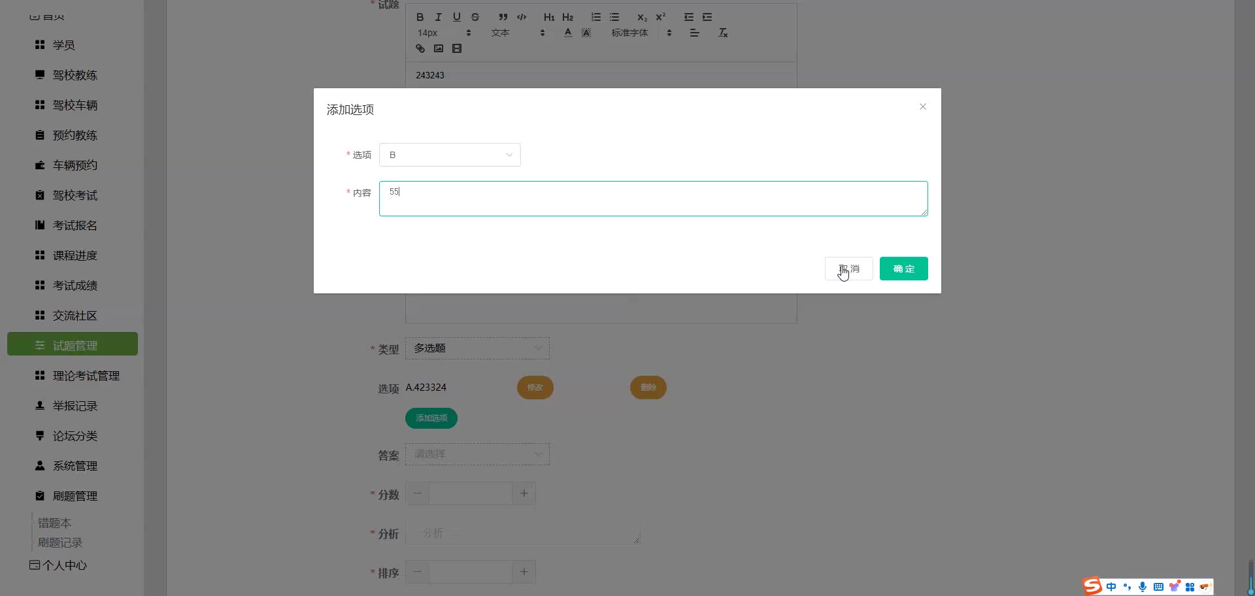Insert a link using the link icon

pyautogui.click(x=420, y=48)
